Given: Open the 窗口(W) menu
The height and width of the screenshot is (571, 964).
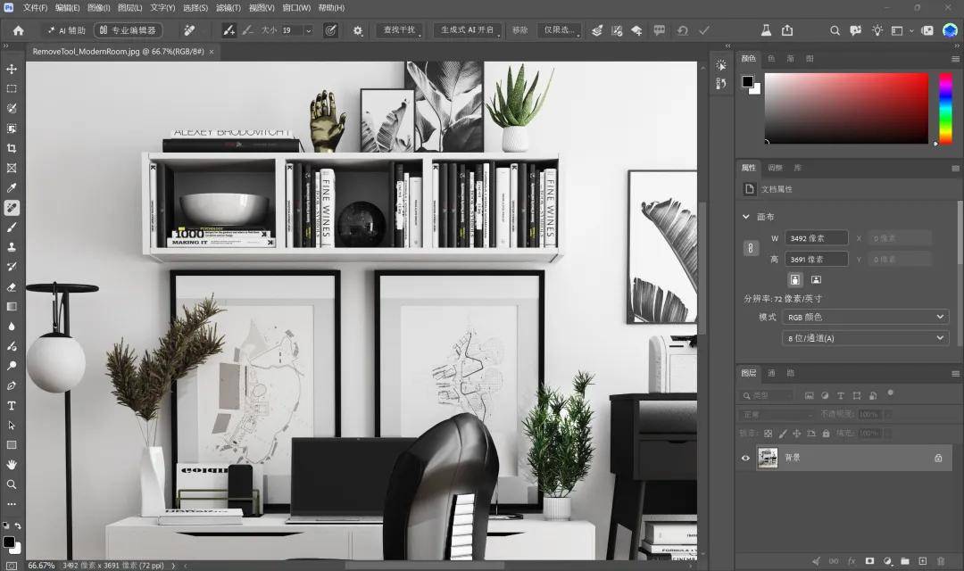Looking at the screenshot, I should (x=296, y=8).
